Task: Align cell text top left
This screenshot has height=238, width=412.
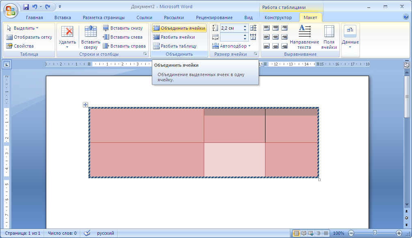Action: (266, 28)
